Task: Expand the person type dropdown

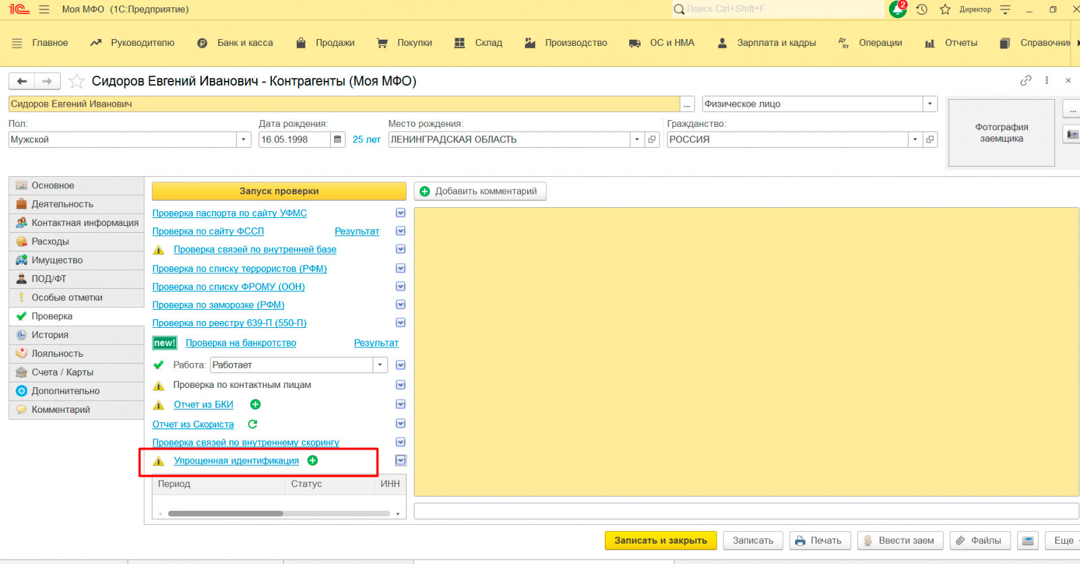Action: tap(930, 104)
